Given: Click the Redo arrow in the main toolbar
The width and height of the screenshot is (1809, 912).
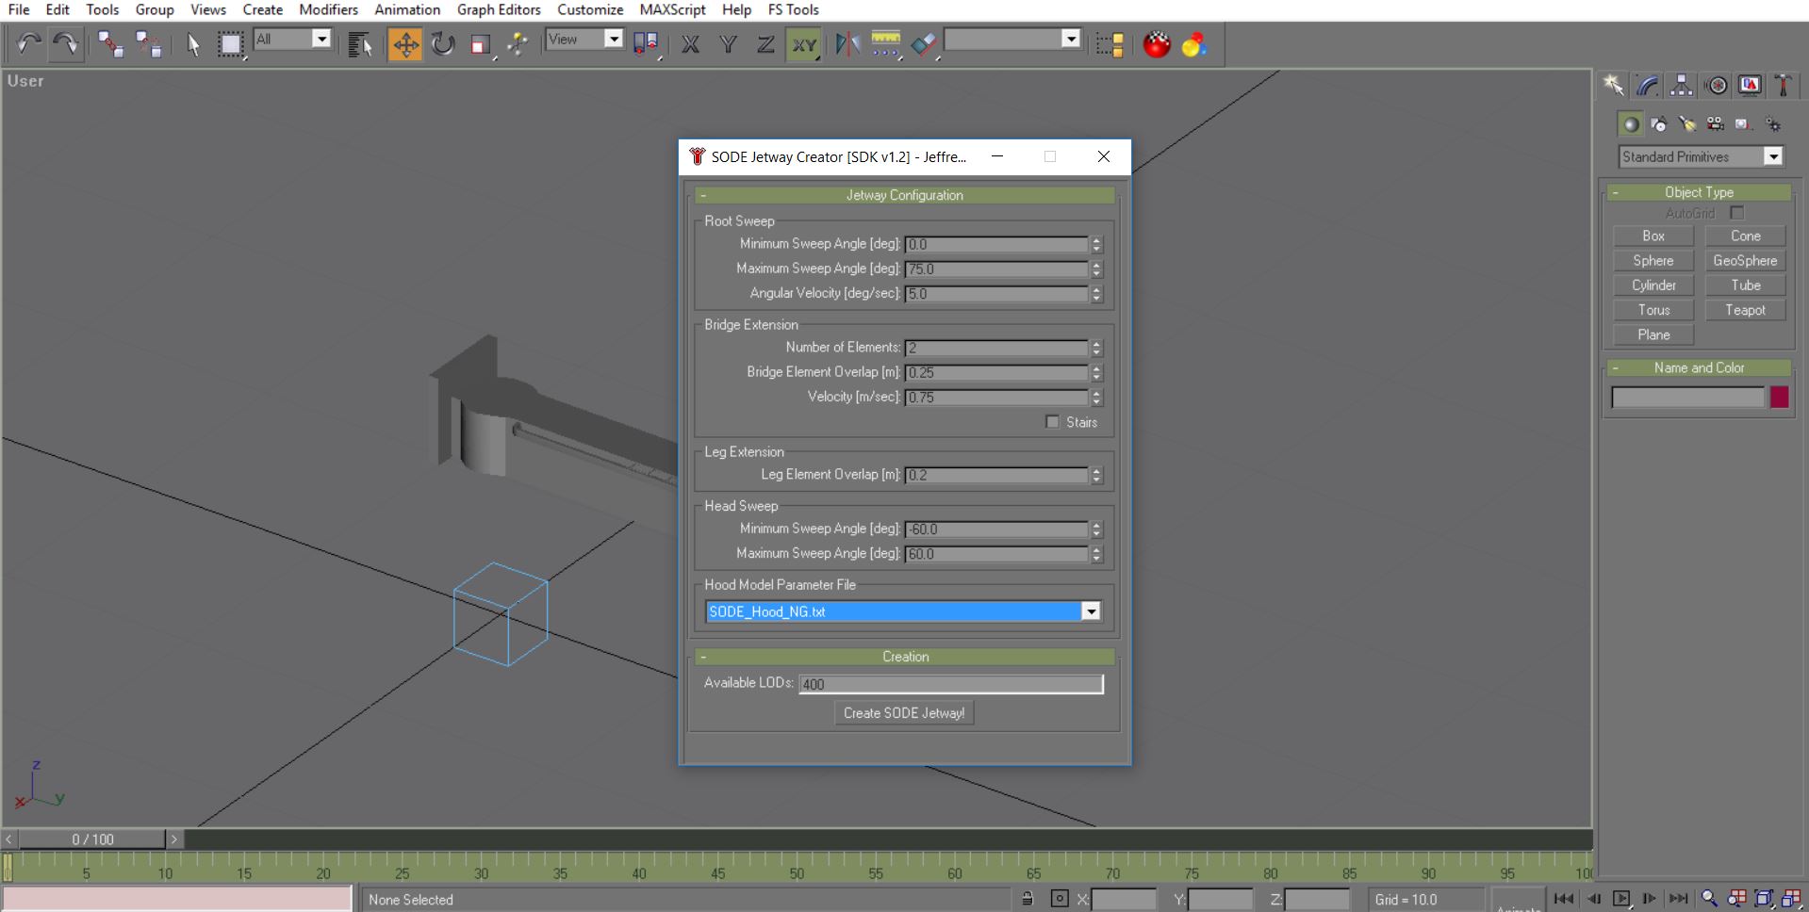Looking at the screenshot, I should pyautogui.click(x=65, y=44).
